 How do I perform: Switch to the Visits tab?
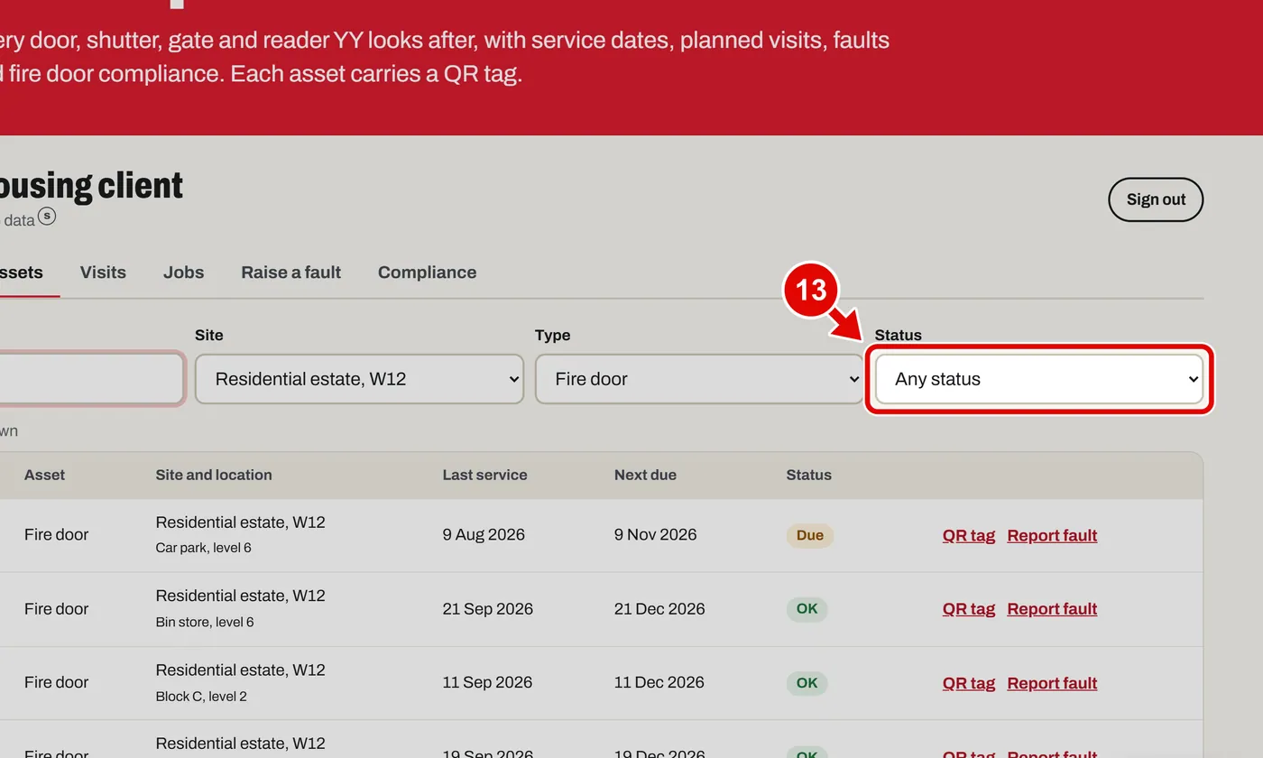point(103,273)
